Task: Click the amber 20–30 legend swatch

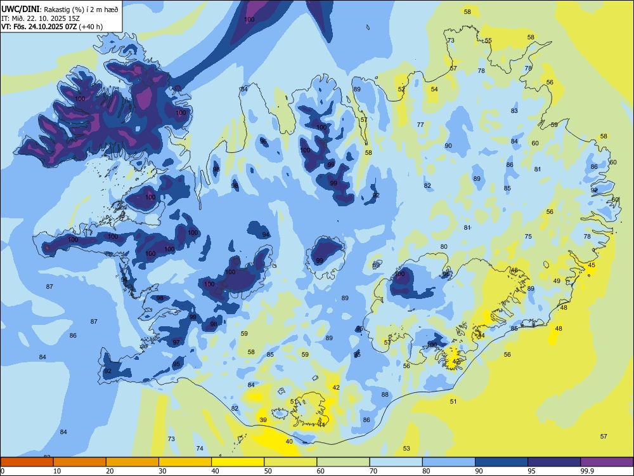Action: (x=133, y=462)
